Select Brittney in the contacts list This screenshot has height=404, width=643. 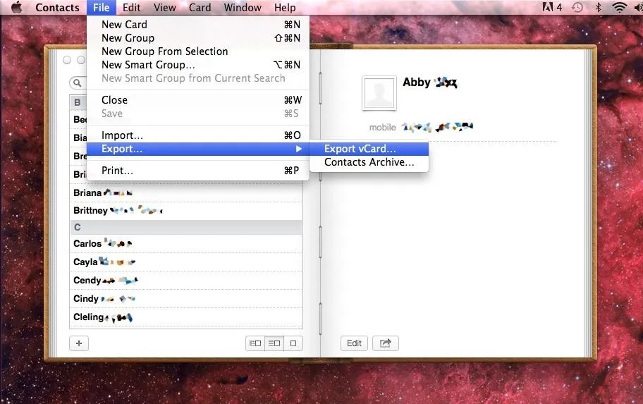click(x=186, y=211)
